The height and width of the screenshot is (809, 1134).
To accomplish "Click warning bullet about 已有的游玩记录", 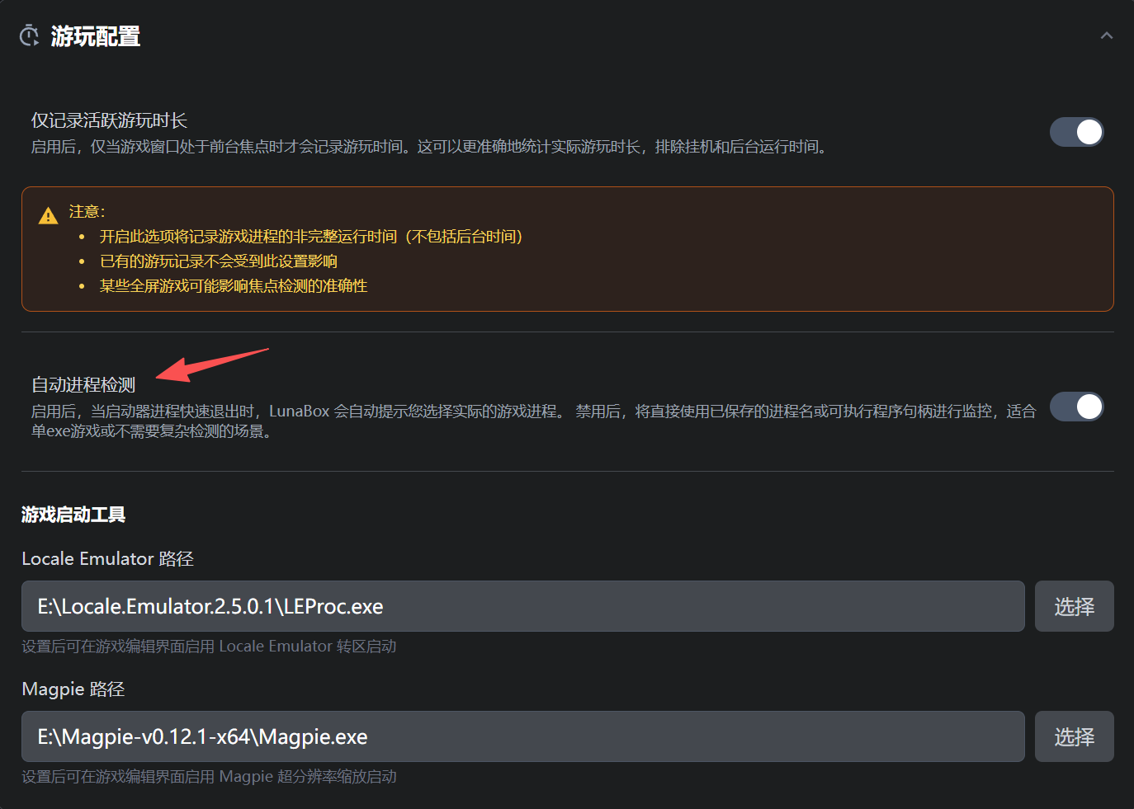I will coord(218,261).
